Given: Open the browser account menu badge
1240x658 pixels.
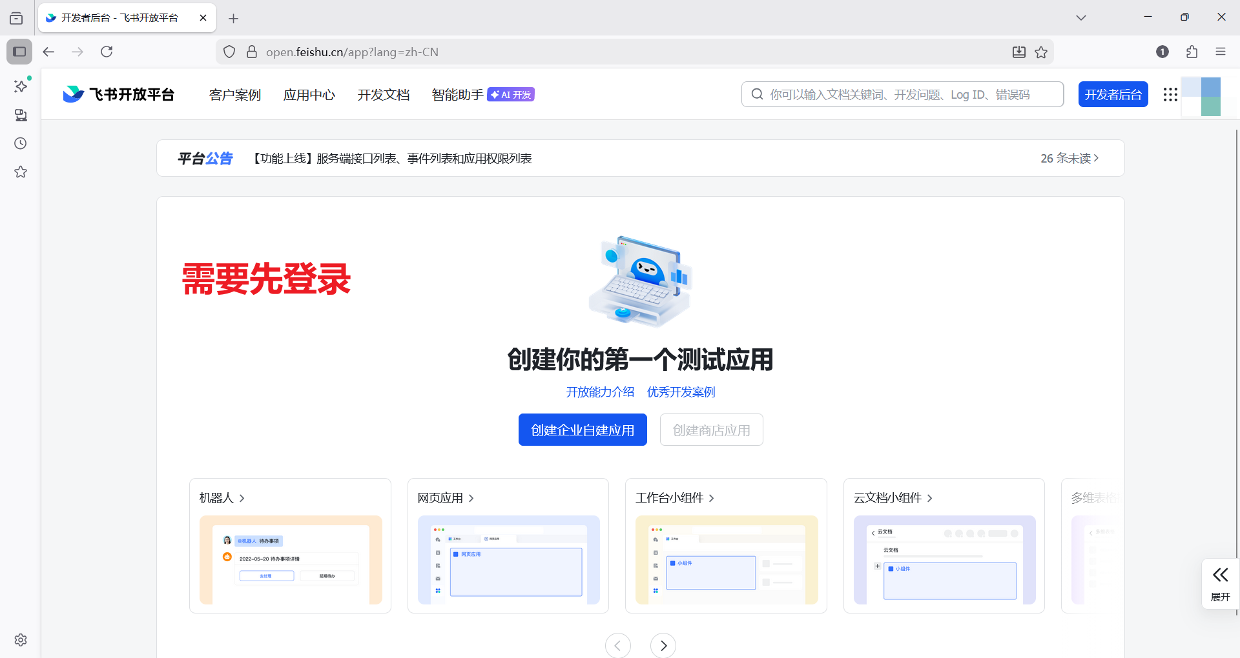Looking at the screenshot, I should 1162,52.
